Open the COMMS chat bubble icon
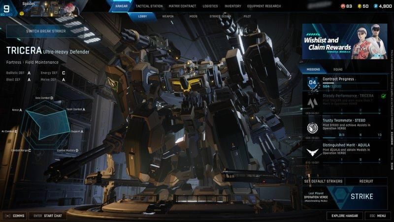394x222 pixels. pos(7,216)
